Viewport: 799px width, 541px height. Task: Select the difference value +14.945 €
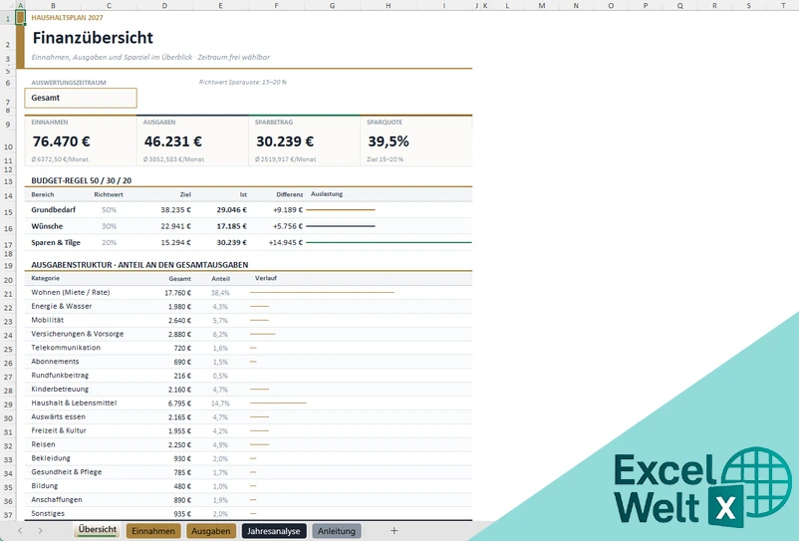[285, 242]
